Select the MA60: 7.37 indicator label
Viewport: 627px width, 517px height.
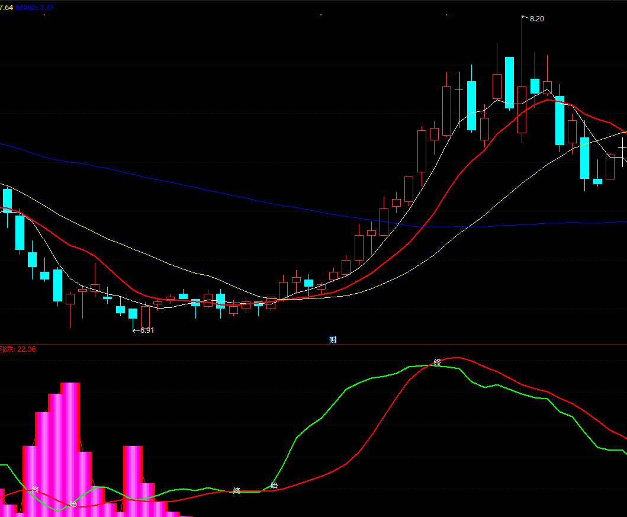(35, 8)
